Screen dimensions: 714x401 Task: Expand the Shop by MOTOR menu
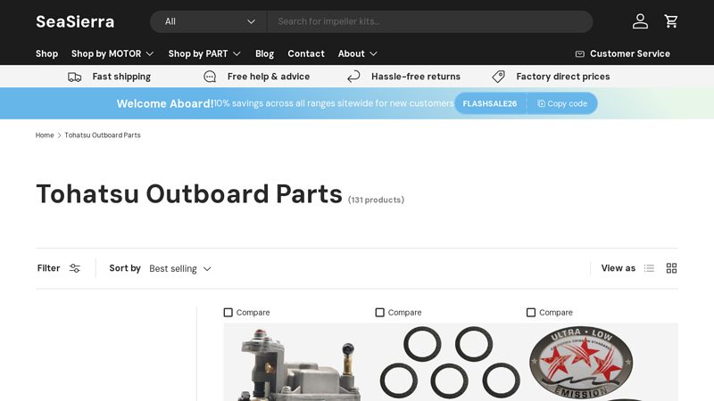tap(112, 53)
